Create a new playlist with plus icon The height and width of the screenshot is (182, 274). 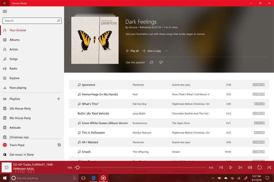click(59, 99)
